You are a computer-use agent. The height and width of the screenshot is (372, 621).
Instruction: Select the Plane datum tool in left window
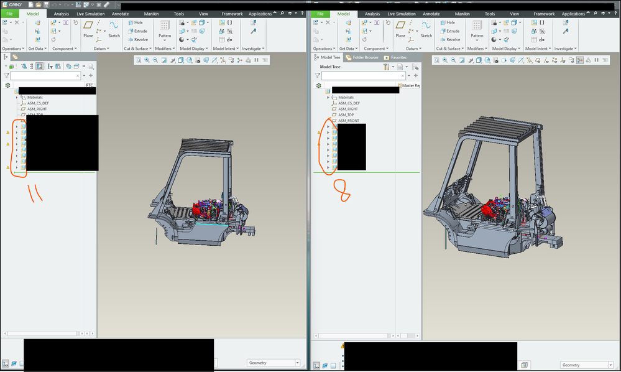(x=88, y=29)
